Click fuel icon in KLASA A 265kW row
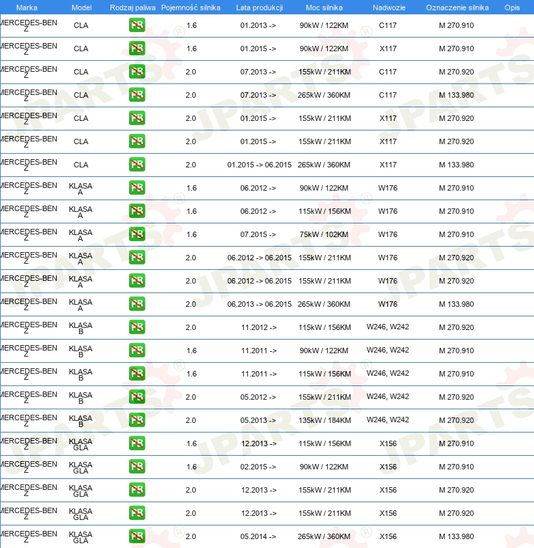Screen dimensions: 534x548 click(137, 304)
